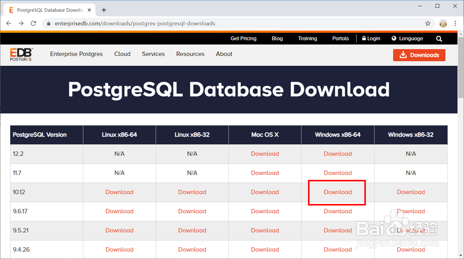Click the orange Downloads button
Image resolution: width=464 pixels, height=259 pixels.
coord(419,55)
